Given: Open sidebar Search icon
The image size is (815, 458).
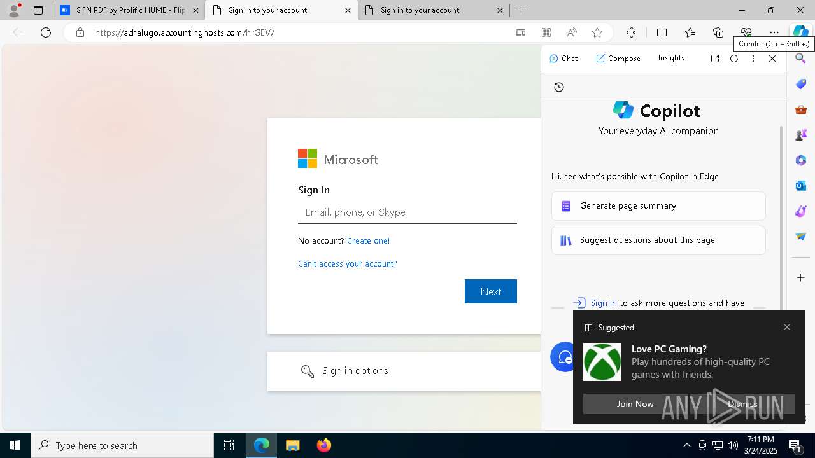Looking at the screenshot, I should pyautogui.click(x=801, y=59).
